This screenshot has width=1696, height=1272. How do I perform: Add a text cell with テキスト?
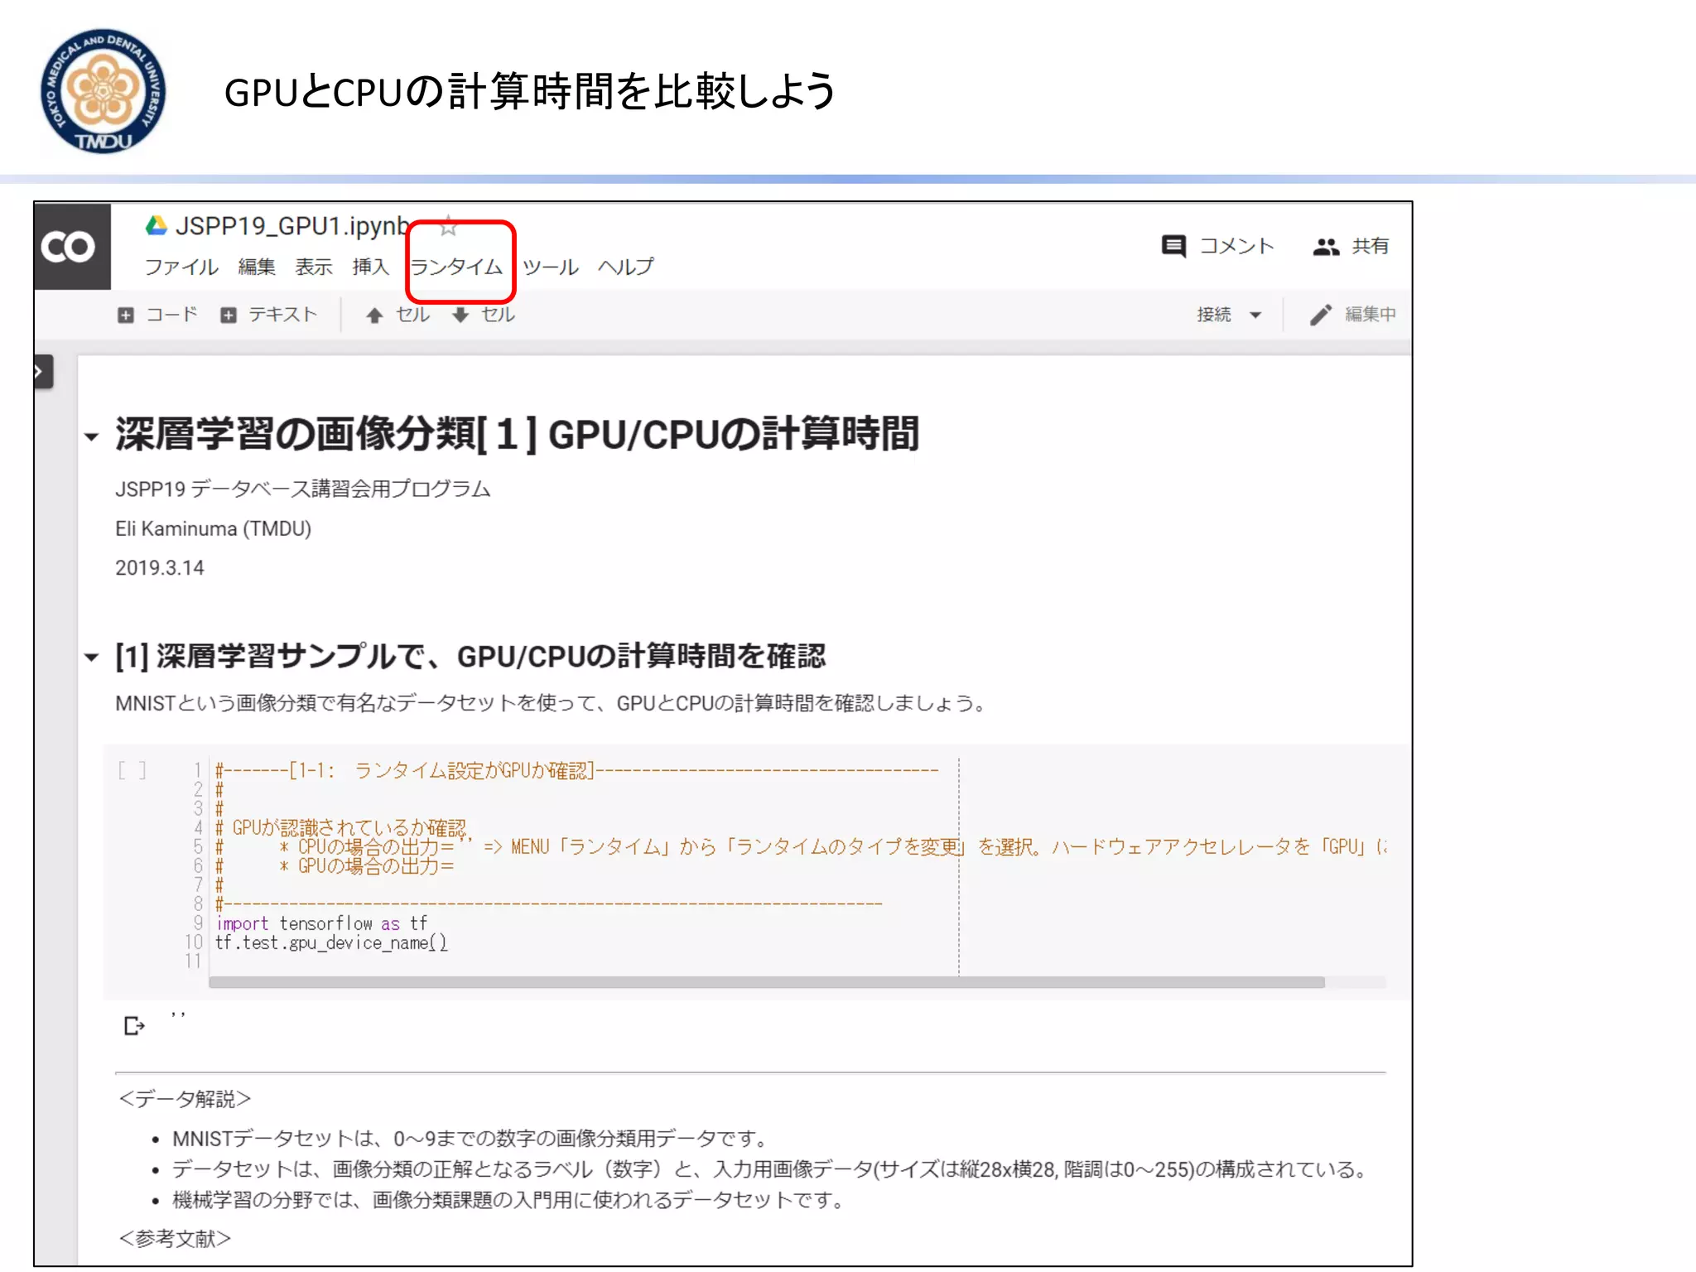pos(269,315)
